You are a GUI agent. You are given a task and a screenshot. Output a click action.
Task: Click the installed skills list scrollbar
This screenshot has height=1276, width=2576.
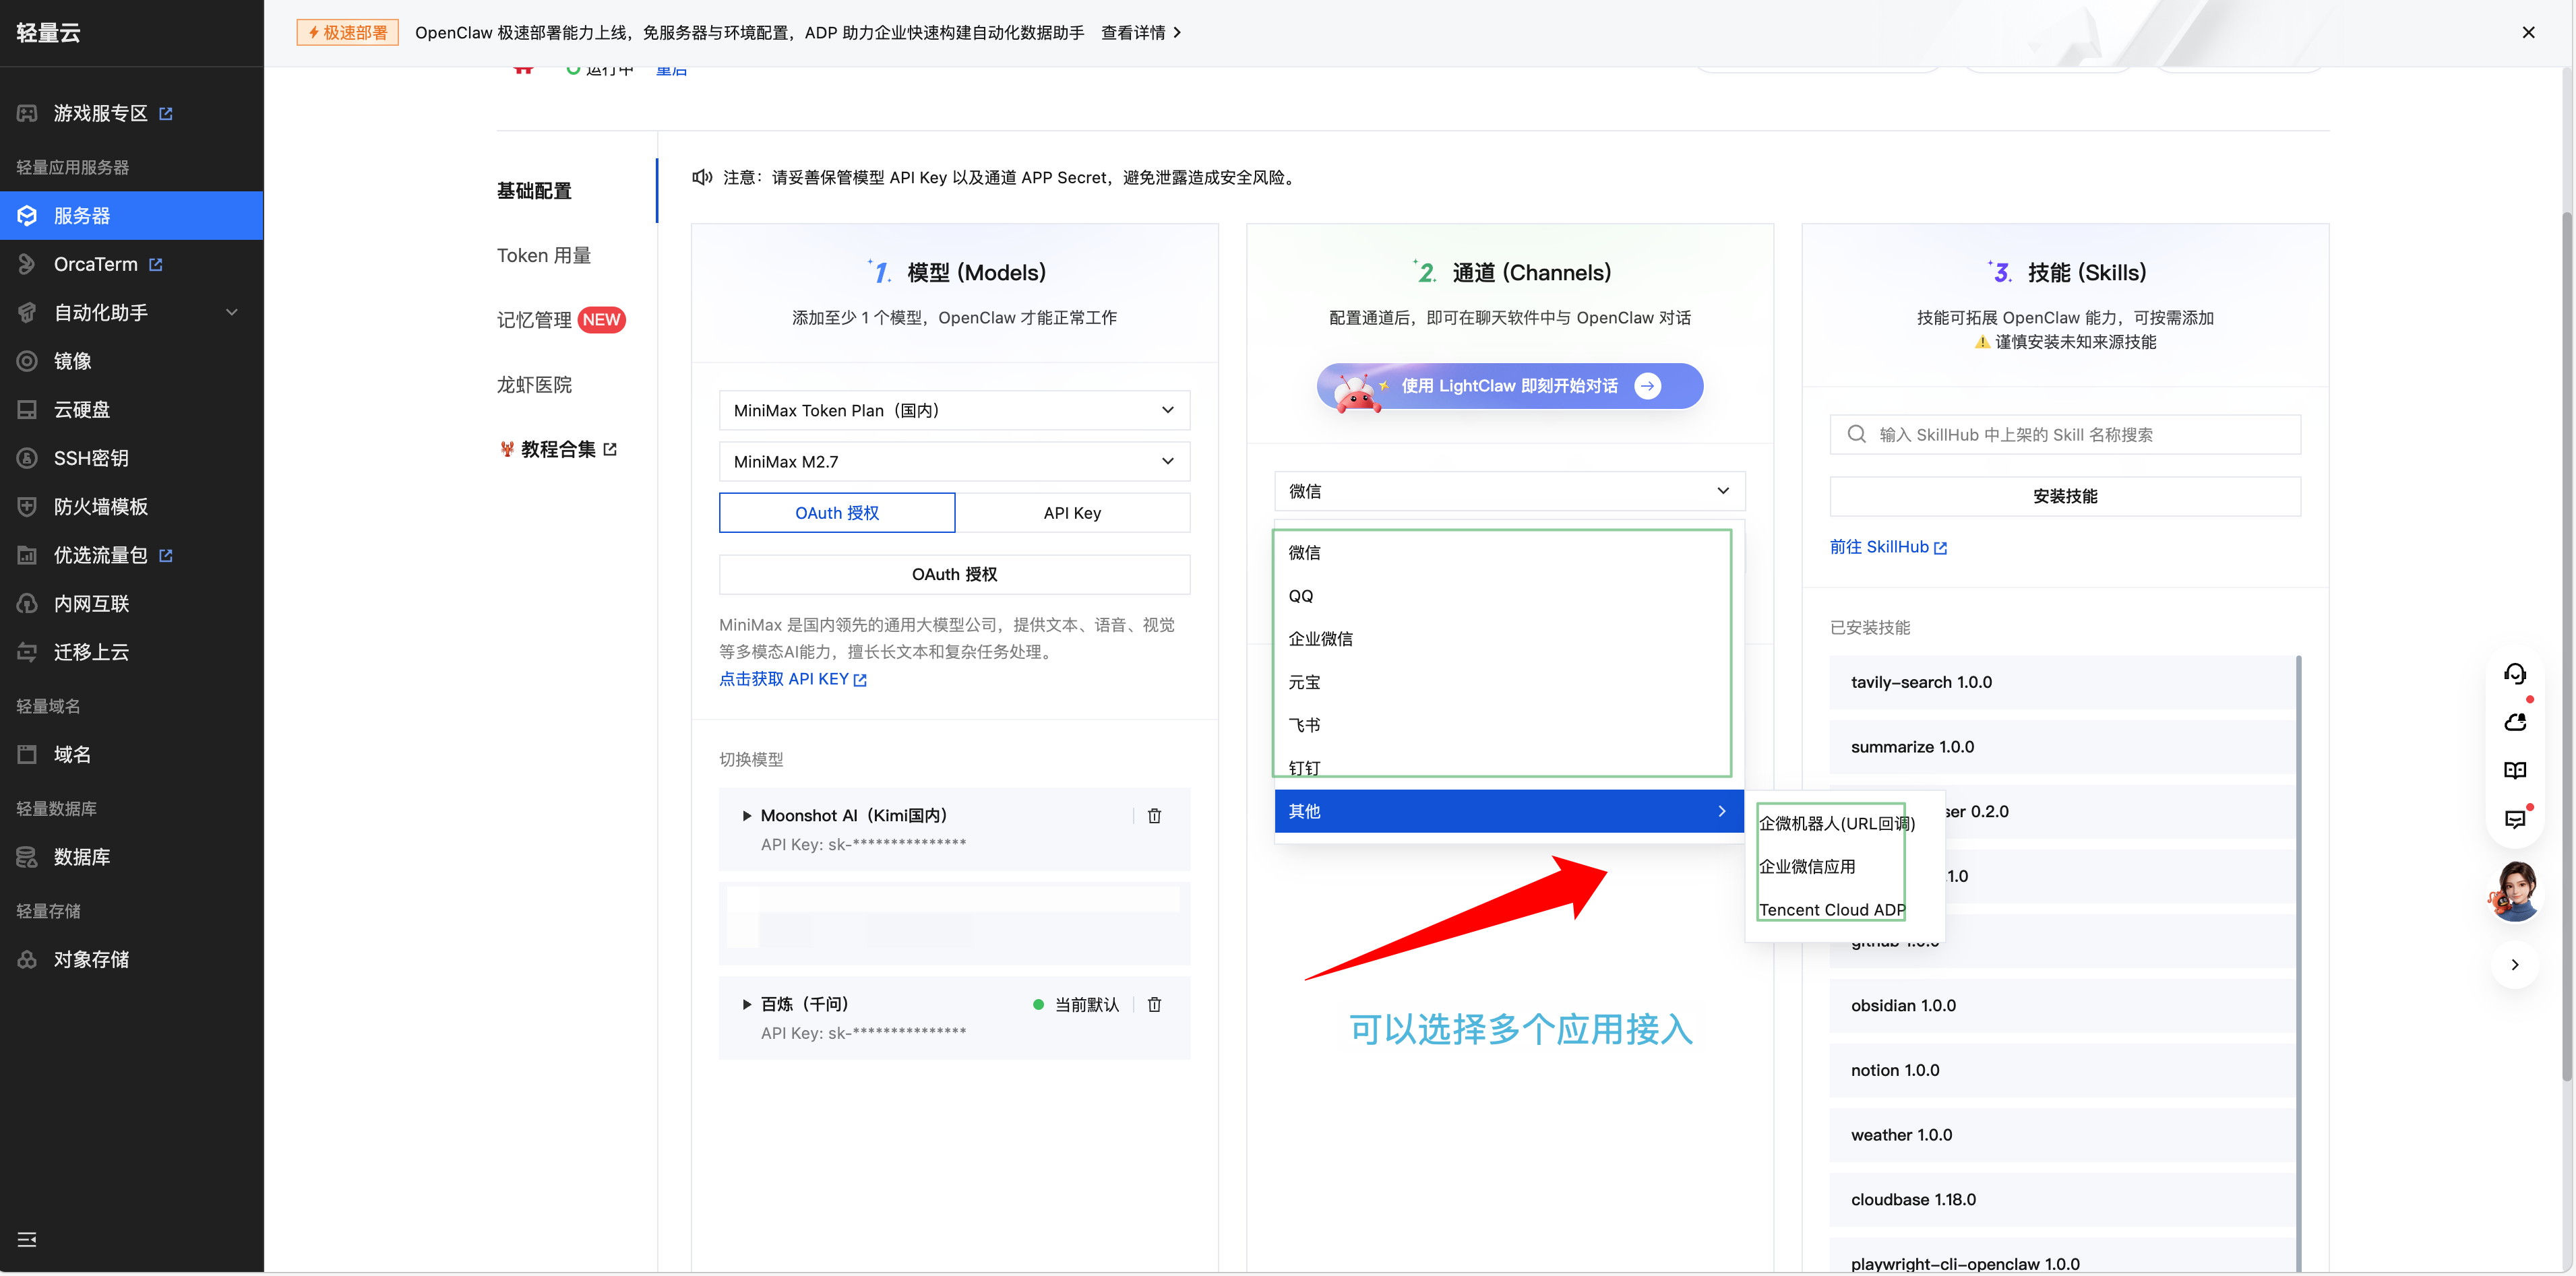(2299, 963)
